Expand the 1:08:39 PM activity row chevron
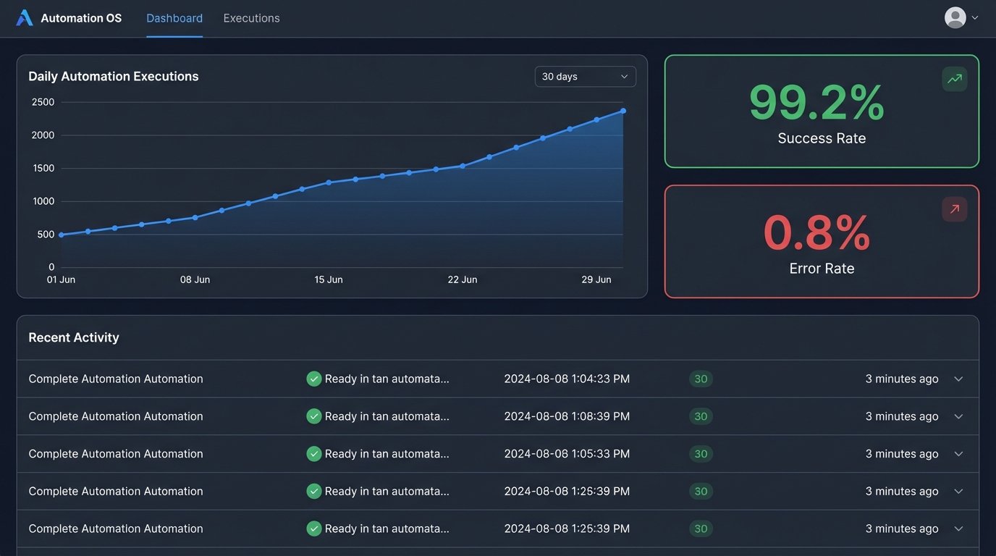This screenshot has height=556, width=996. 958,416
